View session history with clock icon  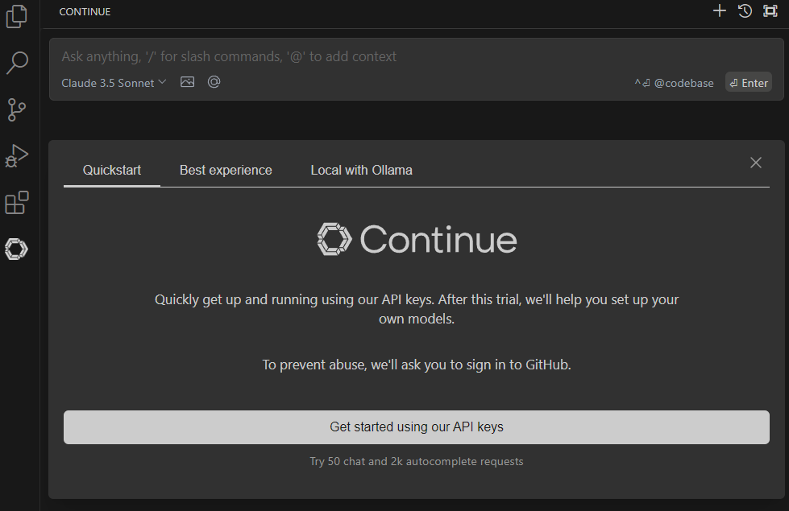pos(745,10)
